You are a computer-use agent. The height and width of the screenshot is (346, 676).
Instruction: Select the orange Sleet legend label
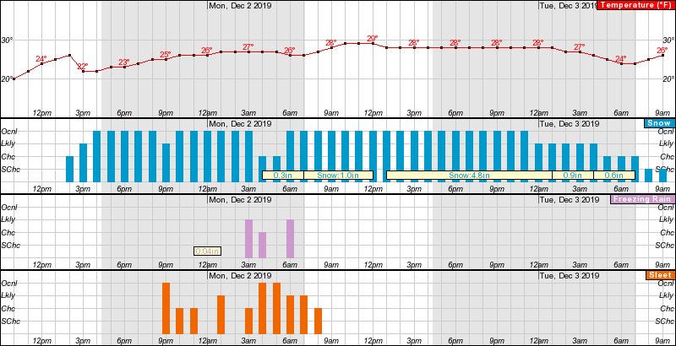tap(660, 276)
